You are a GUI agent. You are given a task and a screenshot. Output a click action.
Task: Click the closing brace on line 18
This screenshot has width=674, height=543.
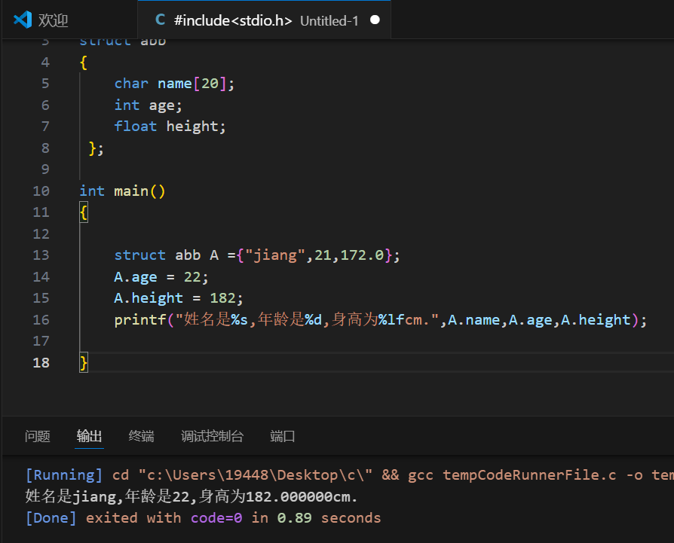(x=84, y=363)
